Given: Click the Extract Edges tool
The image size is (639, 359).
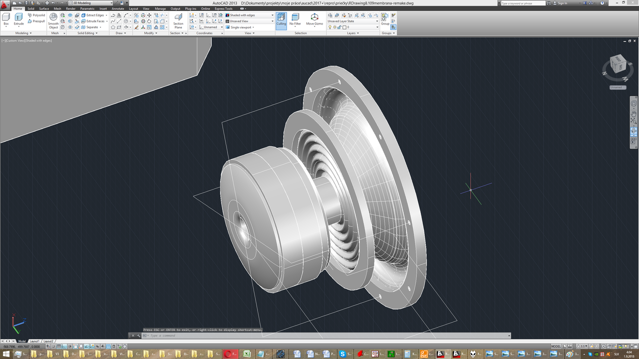Looking at the screenshot, I should pyautogui.click(x=93, y=15).
